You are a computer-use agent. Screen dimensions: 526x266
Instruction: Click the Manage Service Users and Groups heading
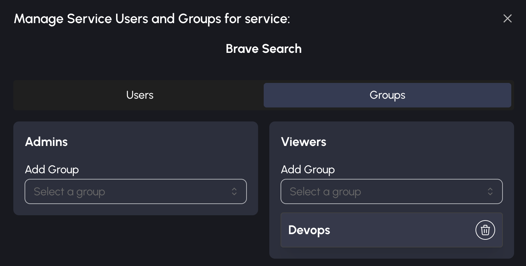(x=152, y=19)
